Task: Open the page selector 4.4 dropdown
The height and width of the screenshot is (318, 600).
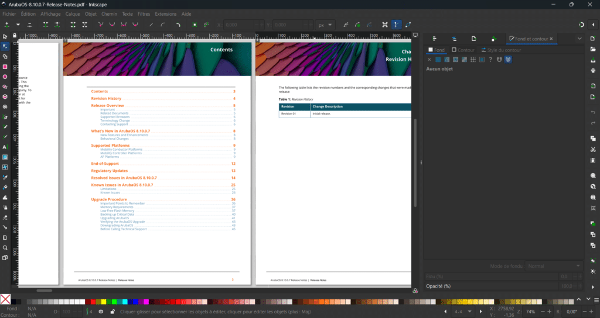Action: point(463,312)
